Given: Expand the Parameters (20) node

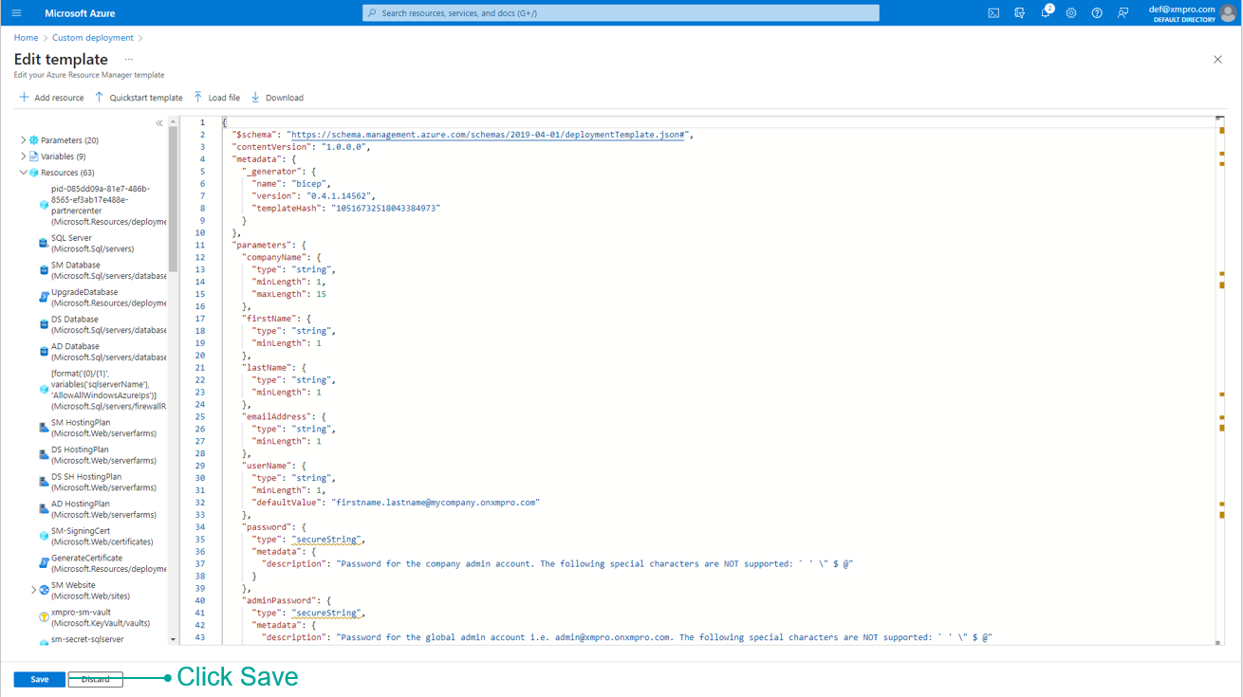Looking at the screenshot, I should click(x=24, y=140).
